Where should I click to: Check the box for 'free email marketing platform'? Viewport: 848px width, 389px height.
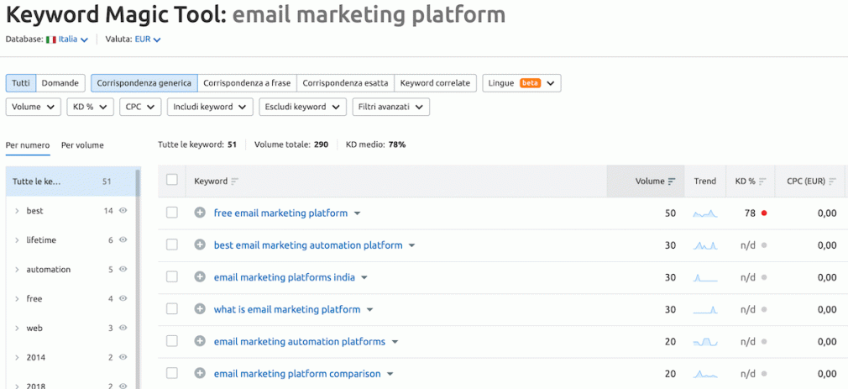click(x=172, y=213)
